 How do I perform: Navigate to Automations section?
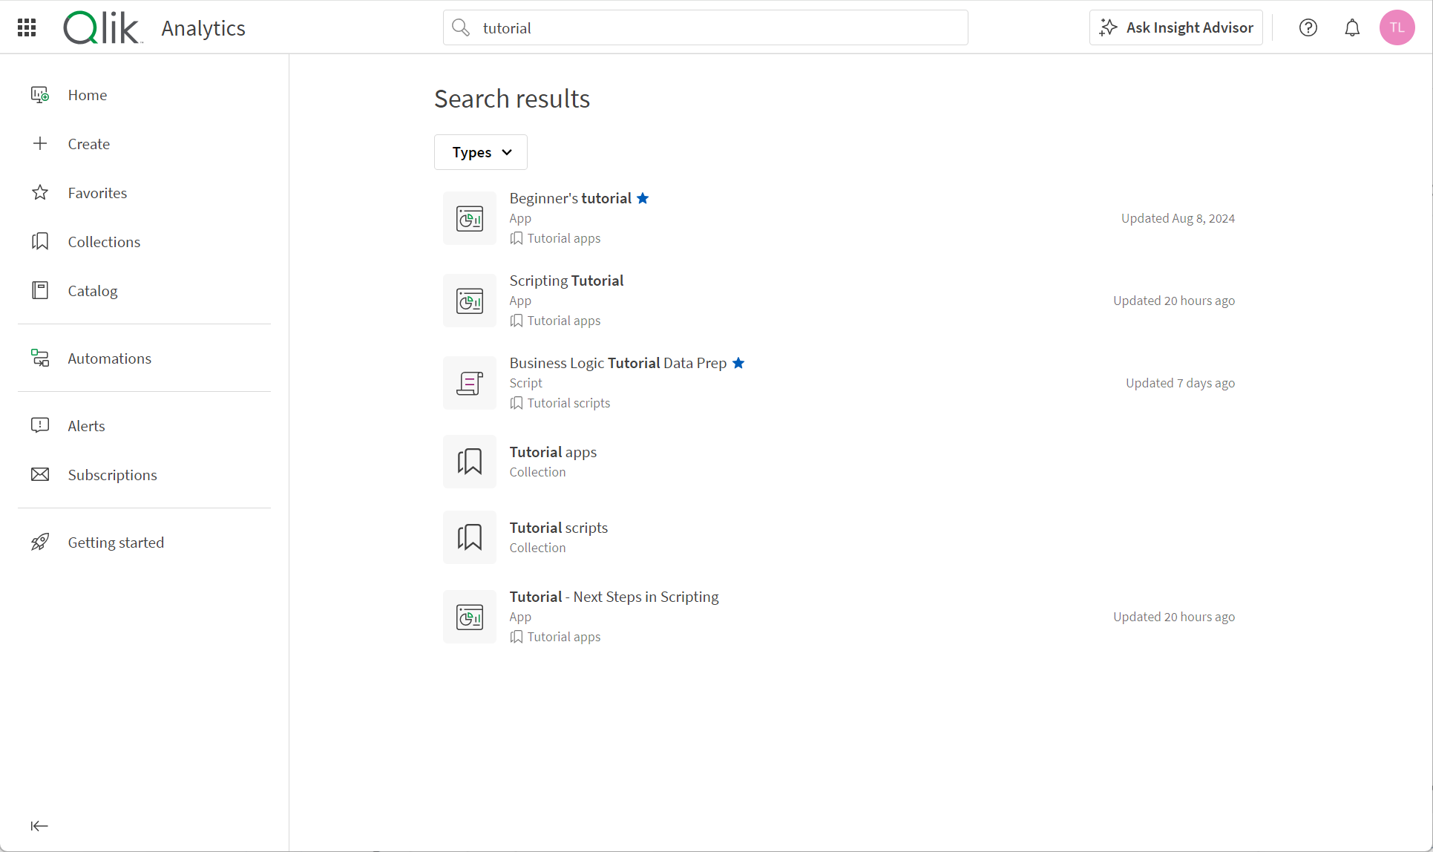(110, 358)
